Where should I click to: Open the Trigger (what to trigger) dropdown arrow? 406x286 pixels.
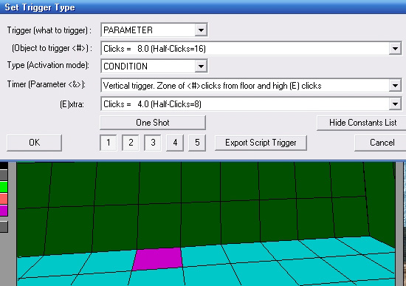[x=201, y=30]
